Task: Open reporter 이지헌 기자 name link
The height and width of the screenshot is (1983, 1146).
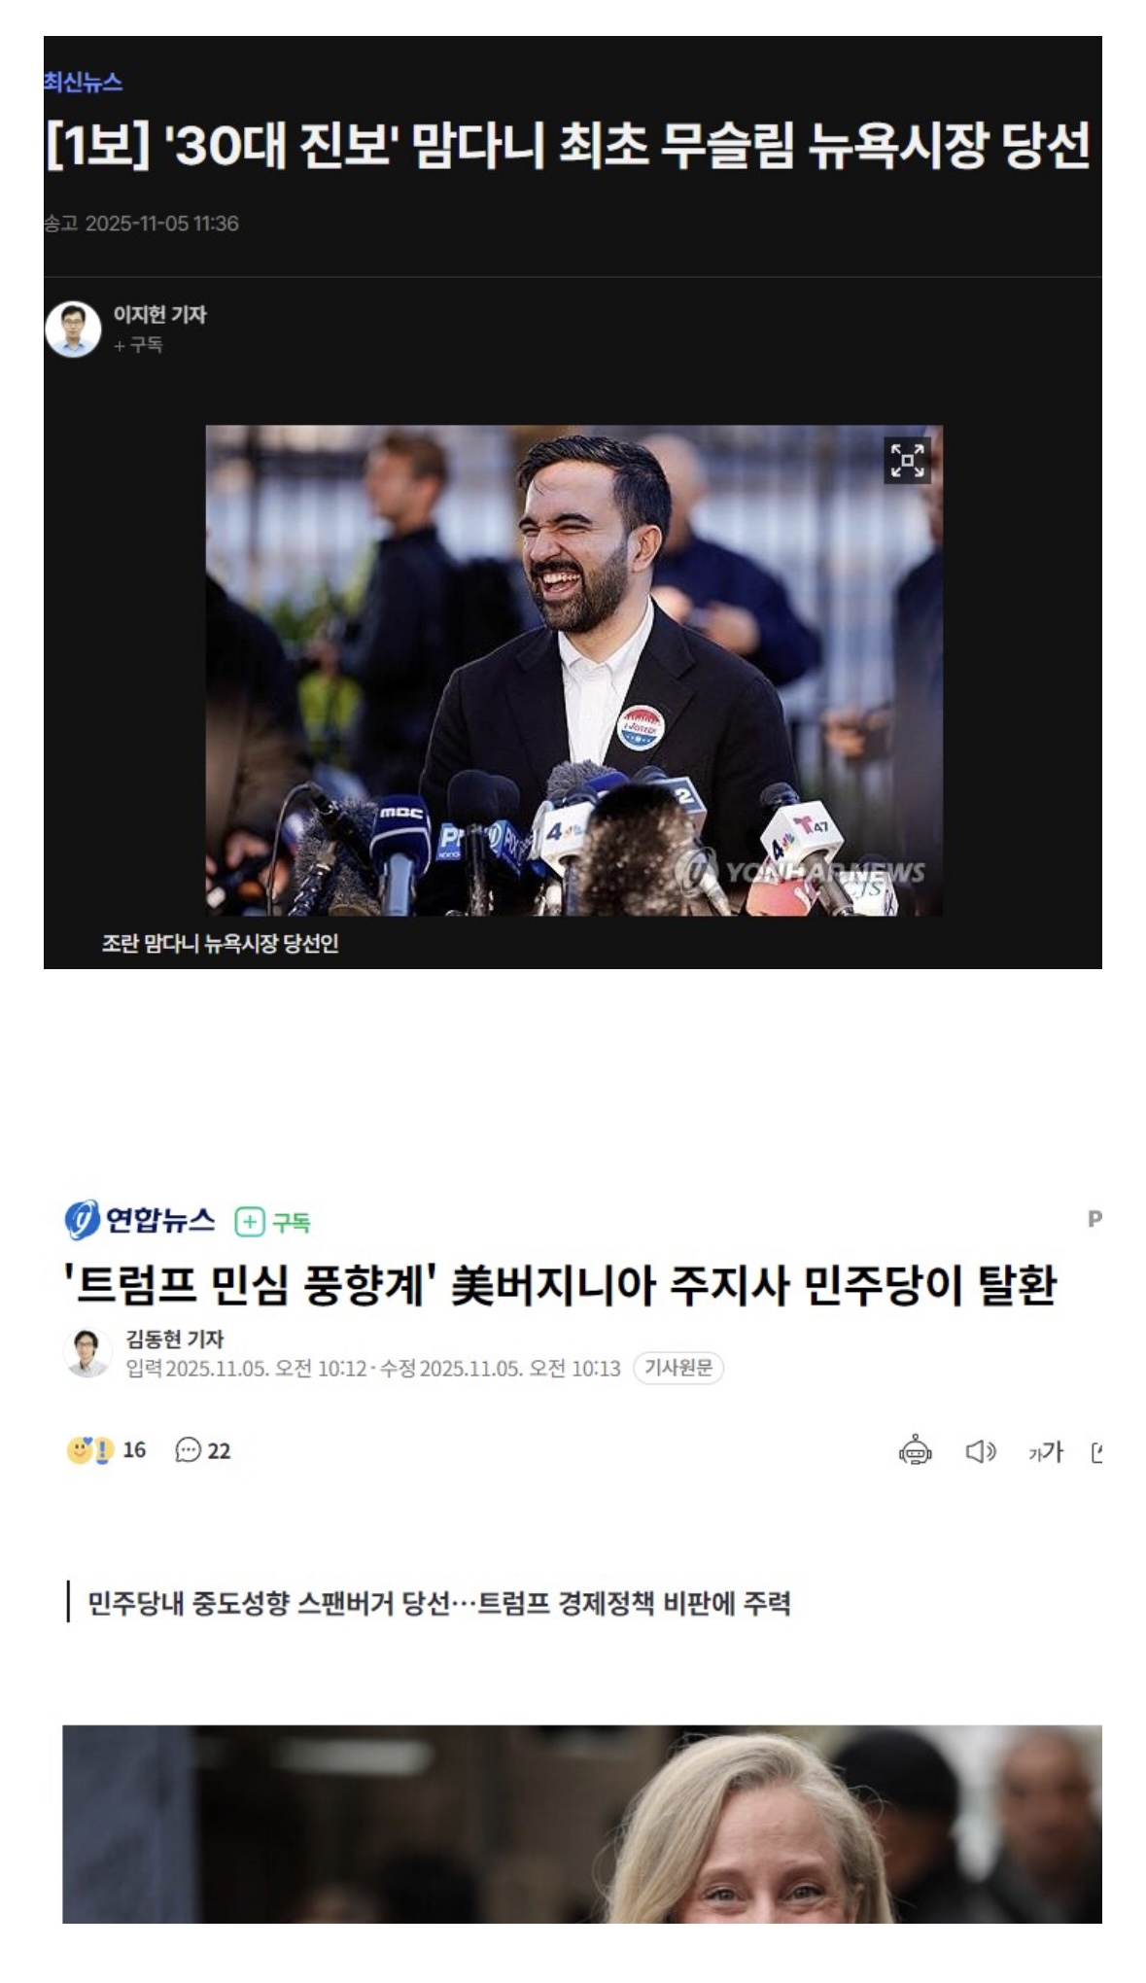Action: [x=159, y=314]
